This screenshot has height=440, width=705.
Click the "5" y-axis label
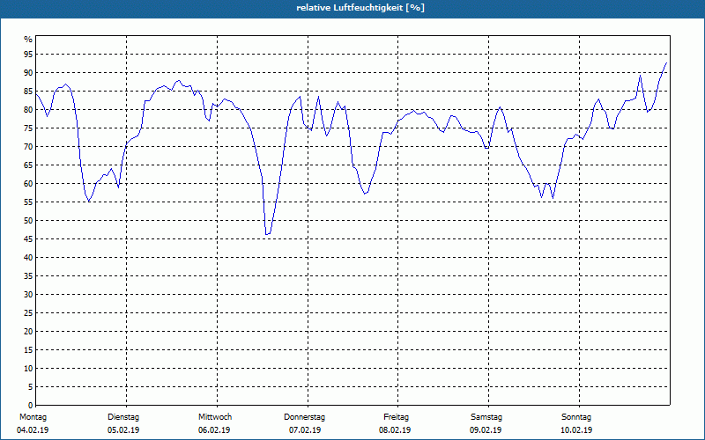[x=30, y=387]
